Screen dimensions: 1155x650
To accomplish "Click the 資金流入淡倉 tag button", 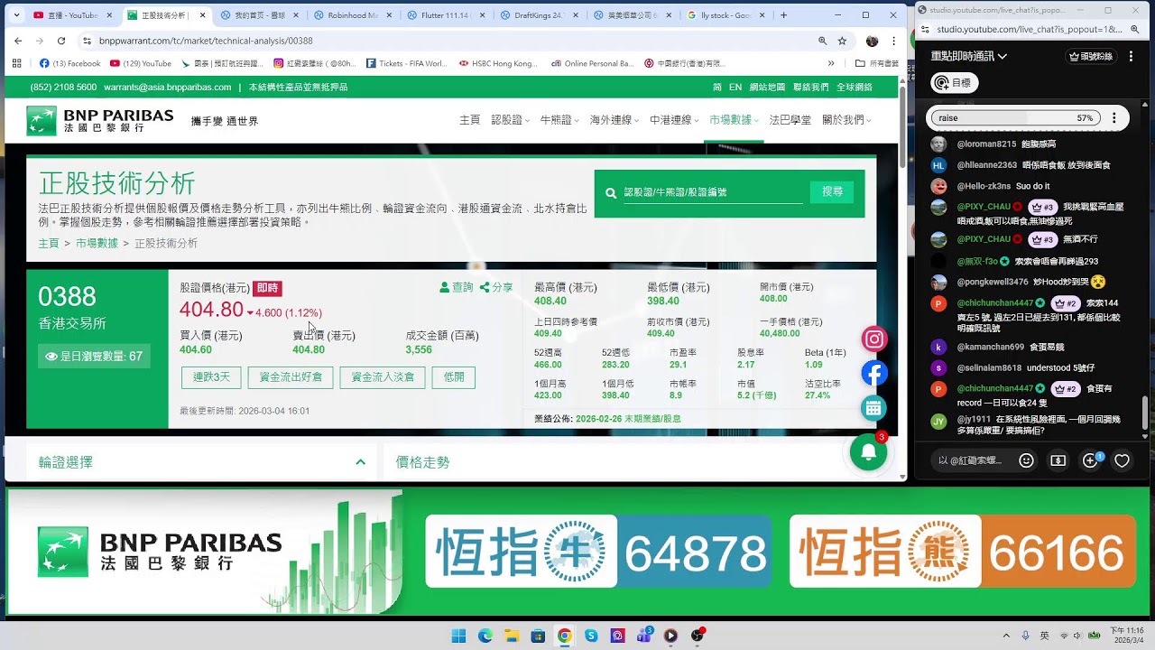I will point(383,377).
